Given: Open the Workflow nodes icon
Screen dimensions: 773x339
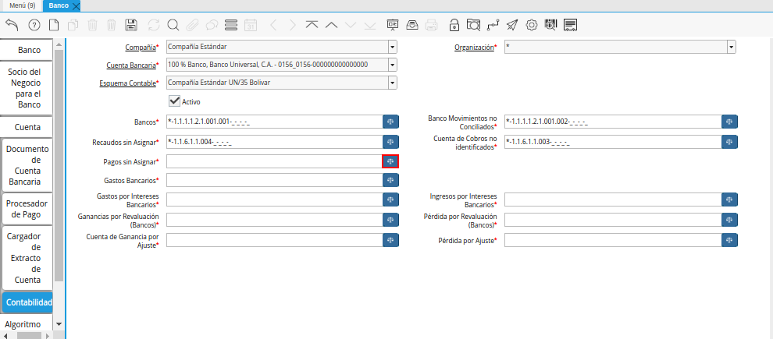Looking at the screenshot, I should (x=493, y=25).
